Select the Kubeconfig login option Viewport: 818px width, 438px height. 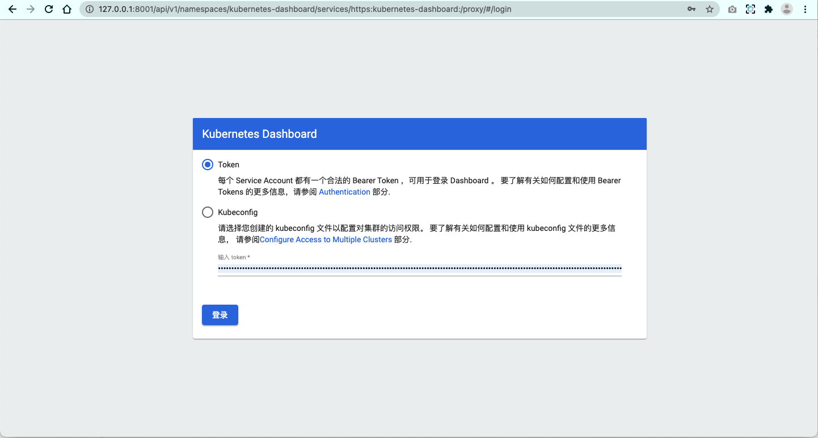[208, 212]
